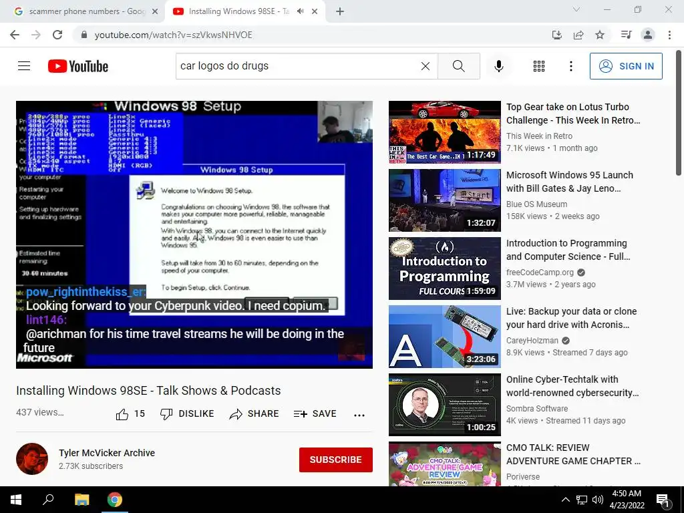This screenshot has width=684, height=513.
Task: Open Live: Backup your data title
Action: coord(572,317)
